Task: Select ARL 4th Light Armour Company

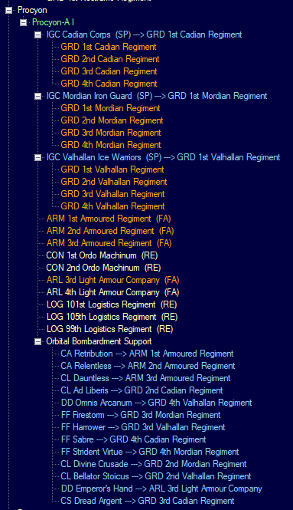Action: point(112,292)
